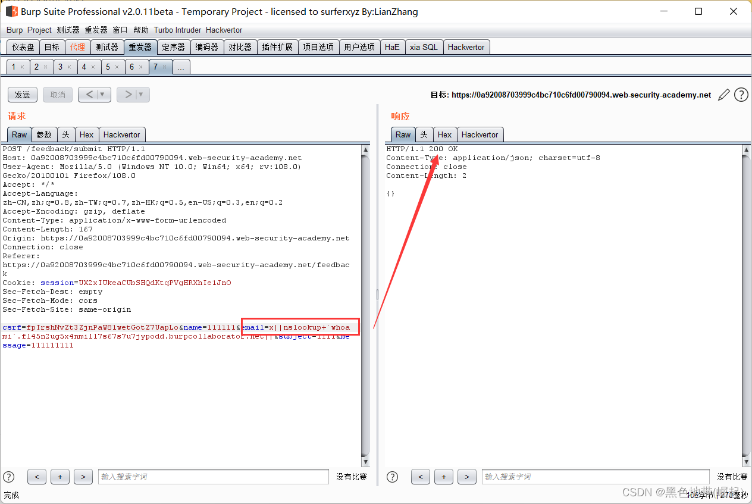Go back to previous request with < button

89,95
